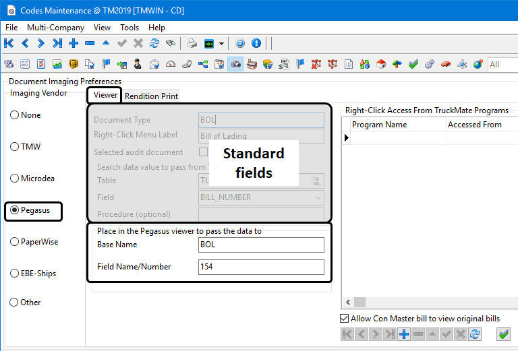This screenshot has width=518, height=351.
Task: Open the envelope with checkmark icon
Action: pyautogui.click(x=154, y=64)
